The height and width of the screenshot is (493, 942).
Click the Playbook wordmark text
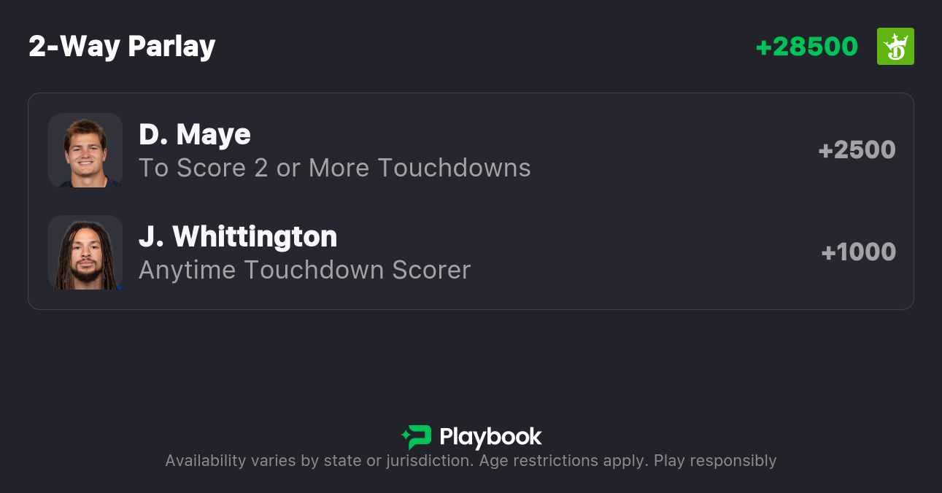490,437
